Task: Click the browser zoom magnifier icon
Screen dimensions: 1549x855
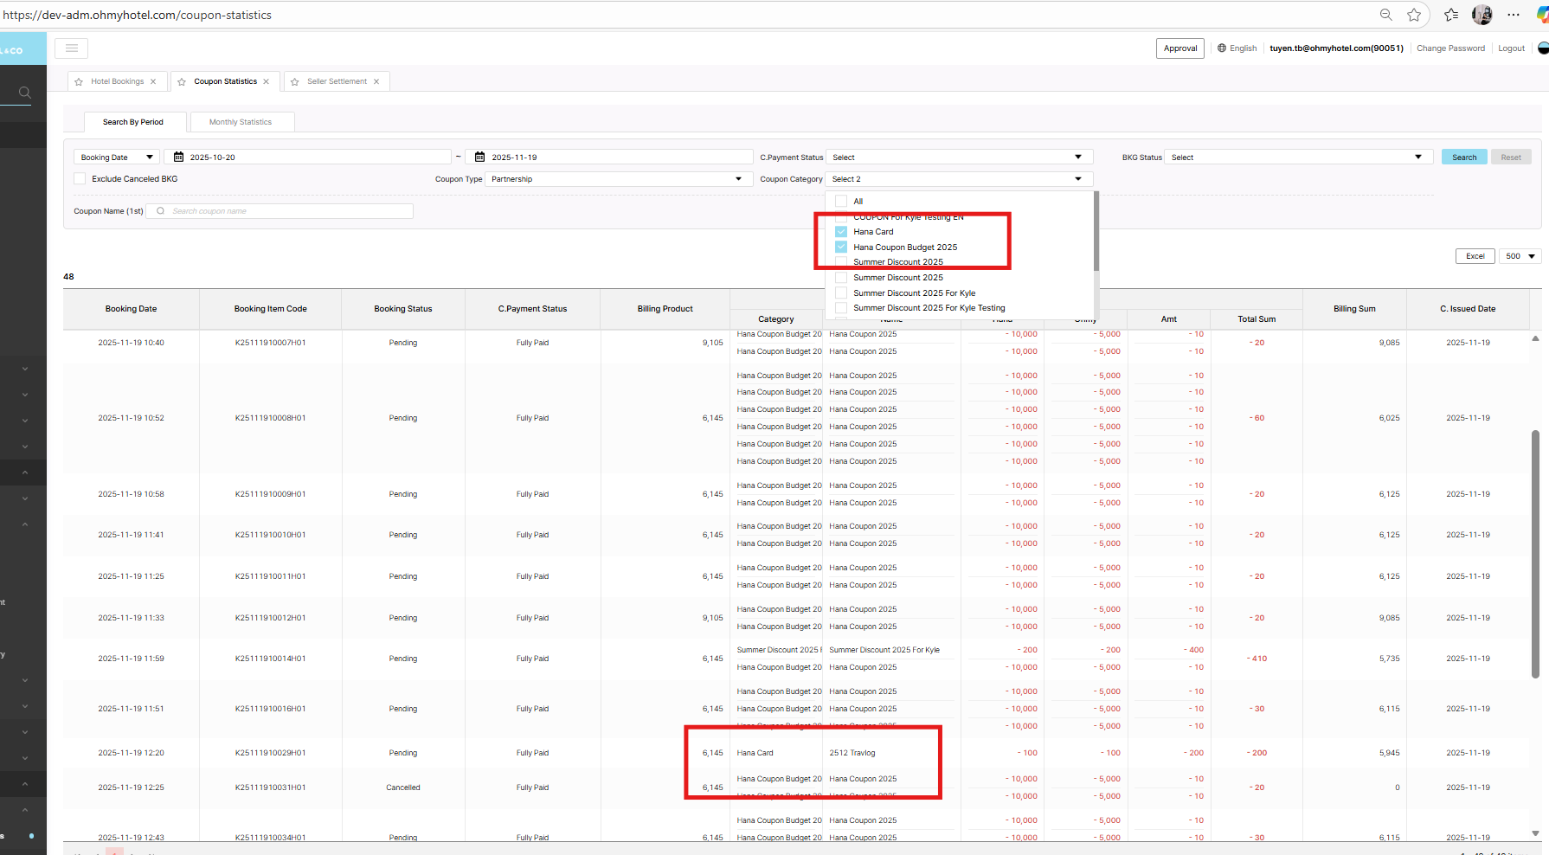Action: (1385, 15)
